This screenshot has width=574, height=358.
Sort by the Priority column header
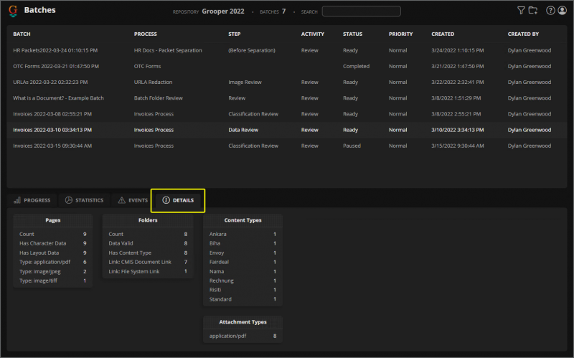[400, 34]
